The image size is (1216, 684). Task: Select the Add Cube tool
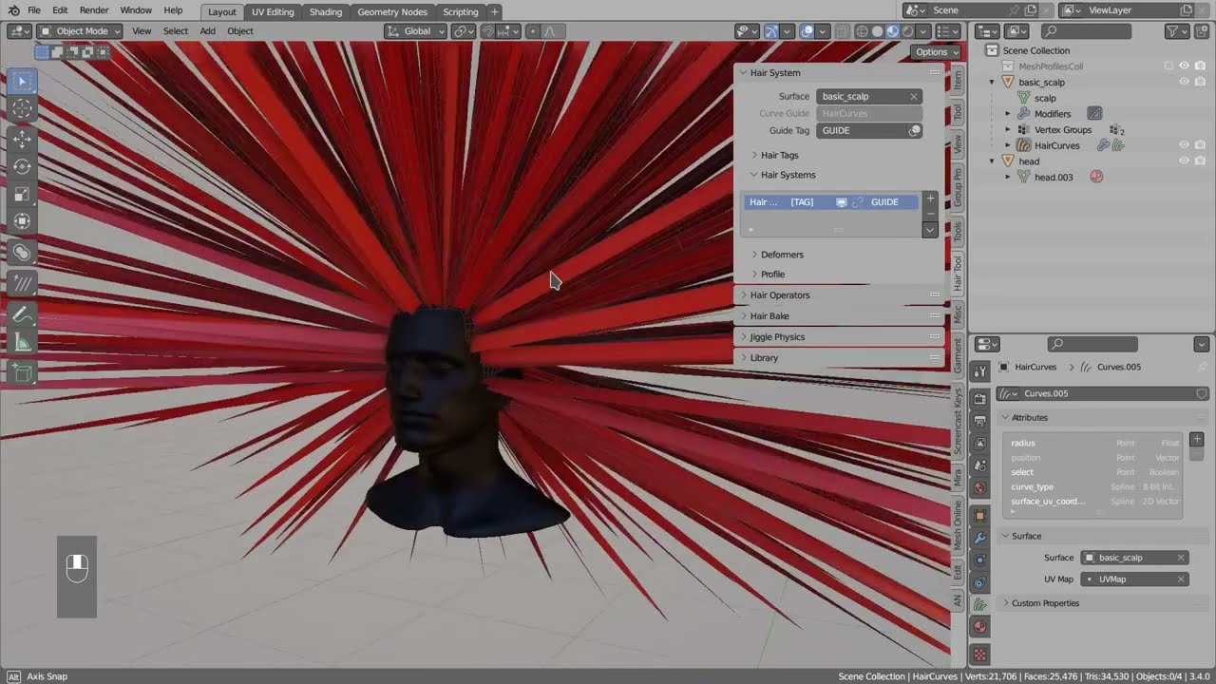[x=22, y=373]
